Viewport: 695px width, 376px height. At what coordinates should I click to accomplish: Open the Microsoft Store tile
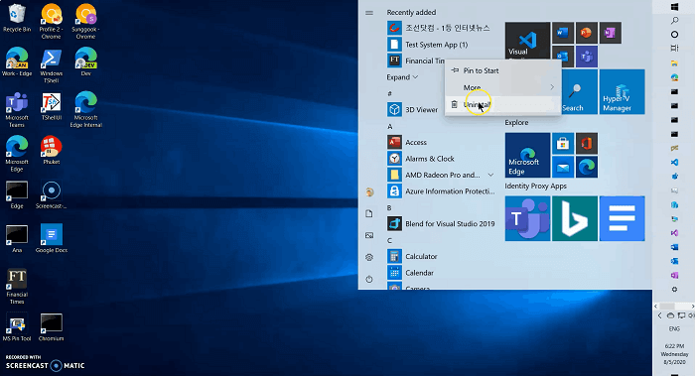tap(563, 144)
